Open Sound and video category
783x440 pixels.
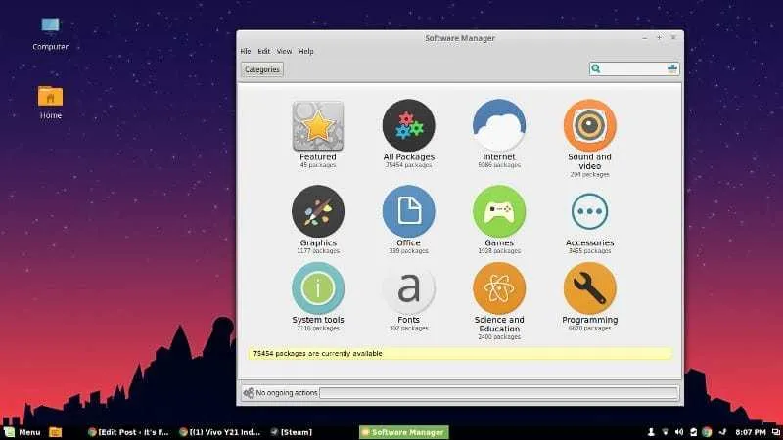[x=589, y=126]
